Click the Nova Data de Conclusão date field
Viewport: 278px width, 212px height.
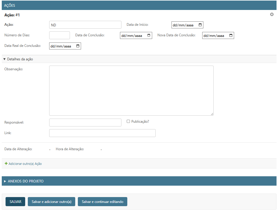point(218,35)
